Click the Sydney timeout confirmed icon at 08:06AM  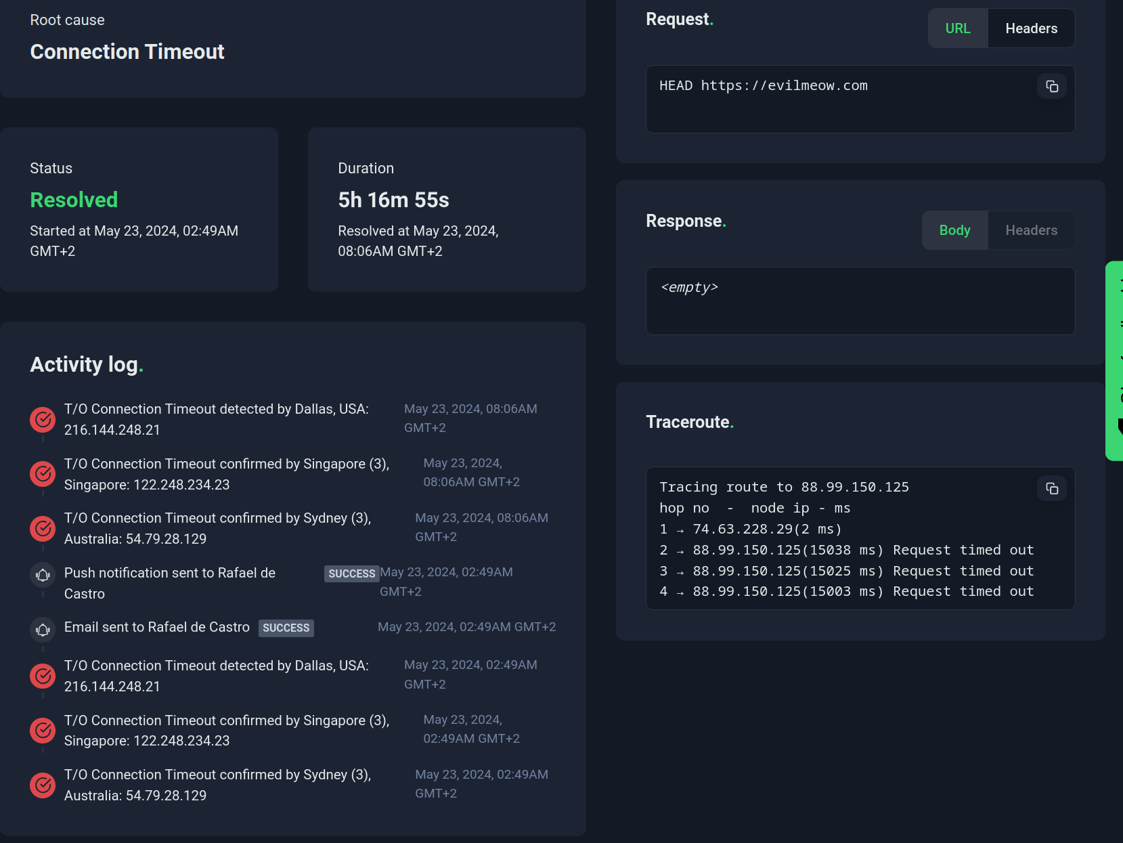(x=43, y=528)
